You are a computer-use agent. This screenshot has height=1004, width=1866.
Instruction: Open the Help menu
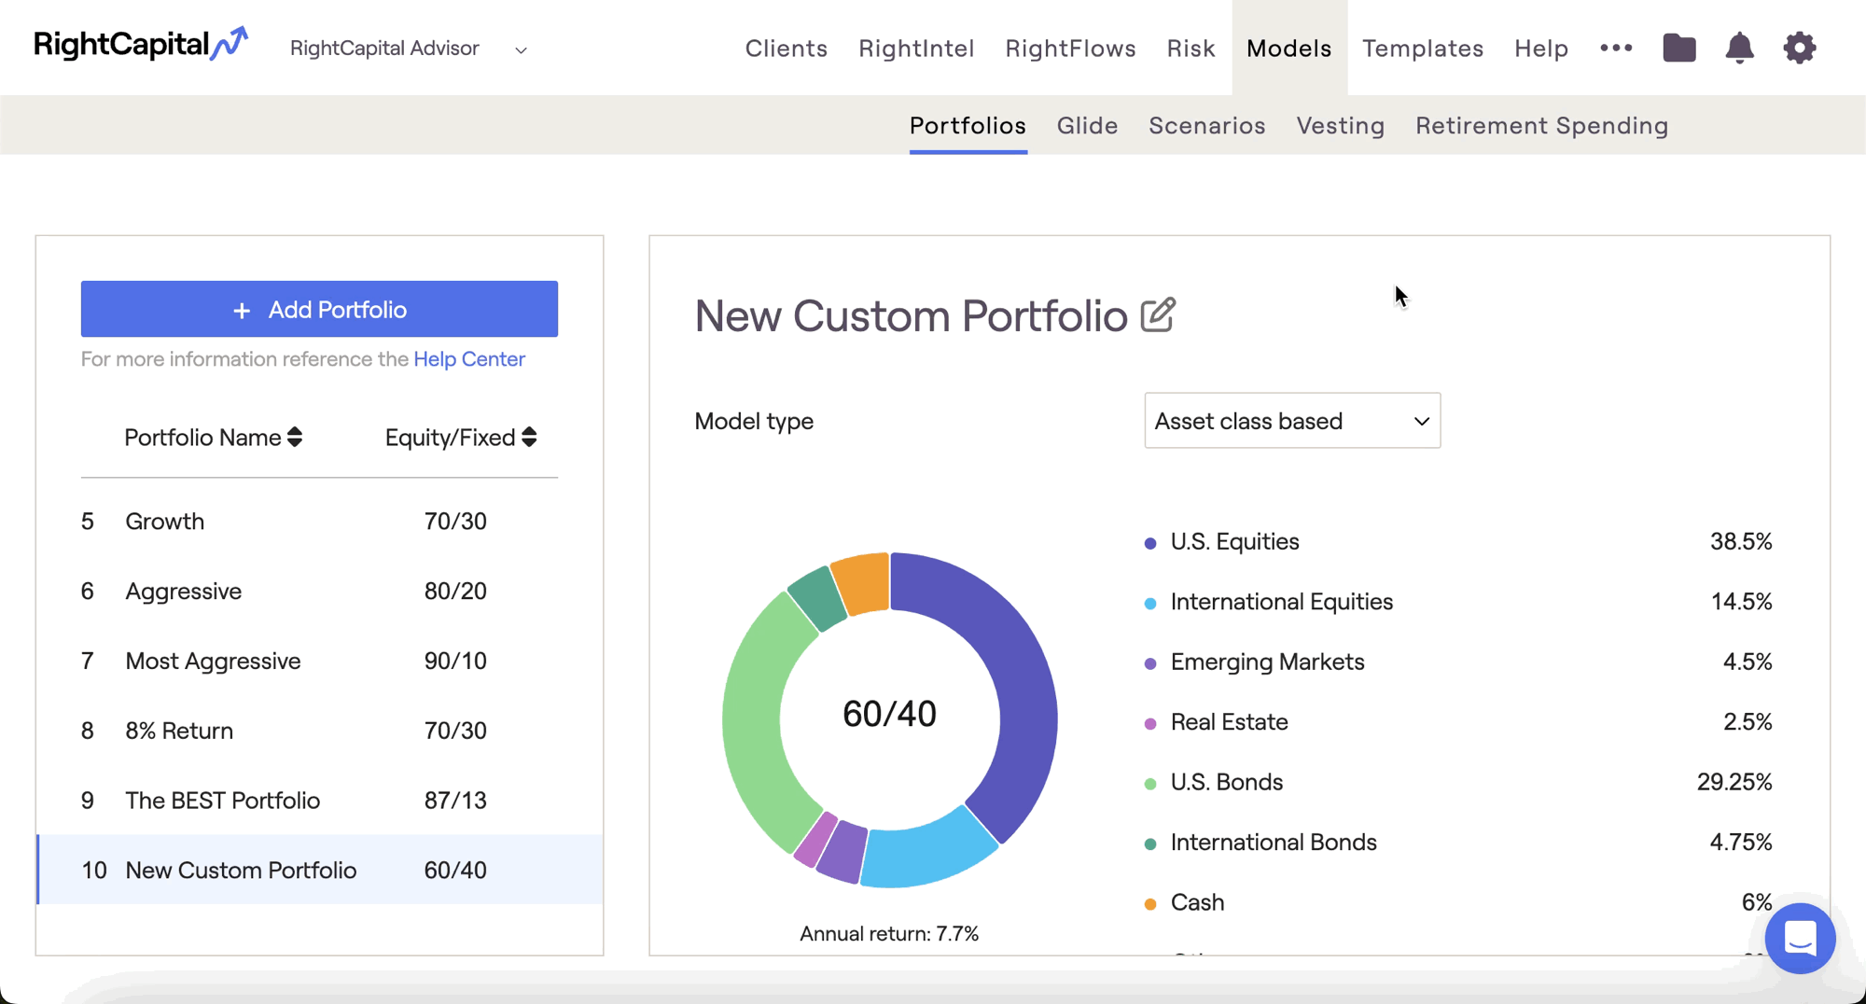pos(1541,49)
